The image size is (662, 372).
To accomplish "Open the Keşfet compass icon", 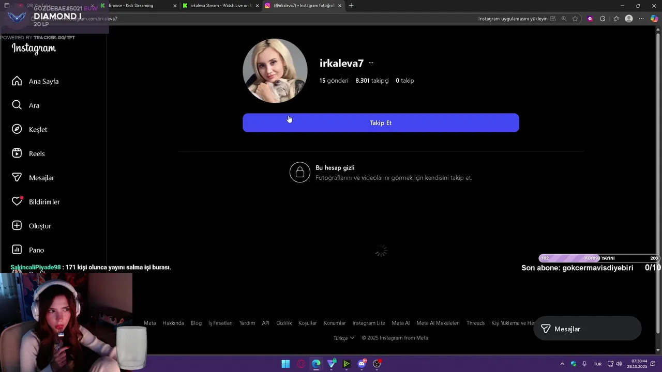I will coord(17,129).
